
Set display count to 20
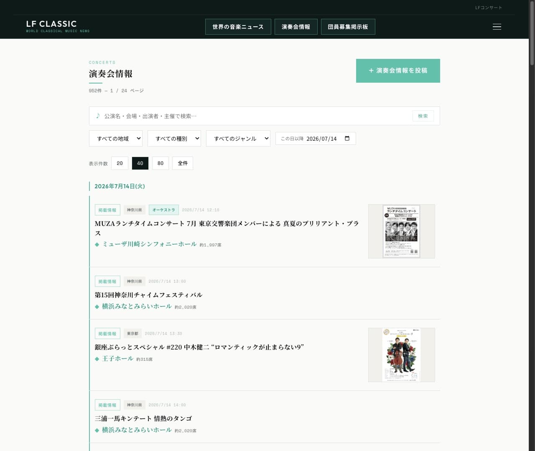[120, 163]
